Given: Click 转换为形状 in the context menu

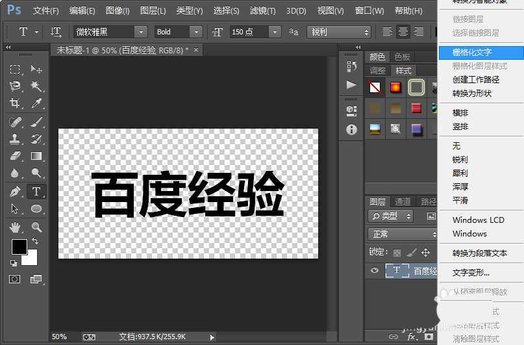Looking at the screenshot, I should (472, 94).
